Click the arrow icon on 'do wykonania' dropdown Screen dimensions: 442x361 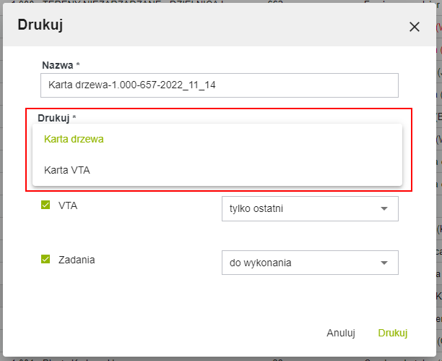pyautogui.click(x=383, y=263)
